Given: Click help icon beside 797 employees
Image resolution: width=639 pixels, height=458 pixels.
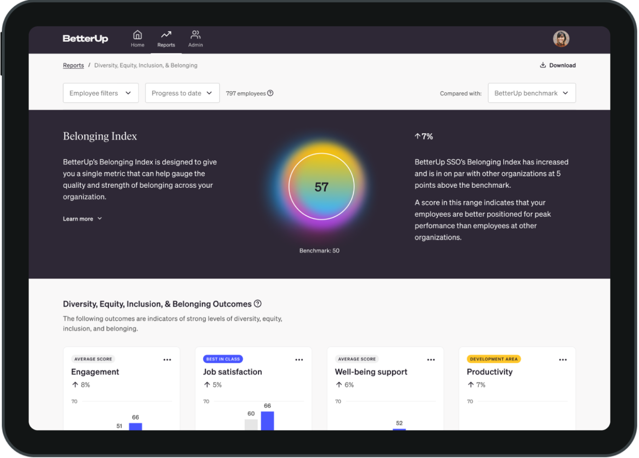Looking at the screenshot, I should 270,93.
